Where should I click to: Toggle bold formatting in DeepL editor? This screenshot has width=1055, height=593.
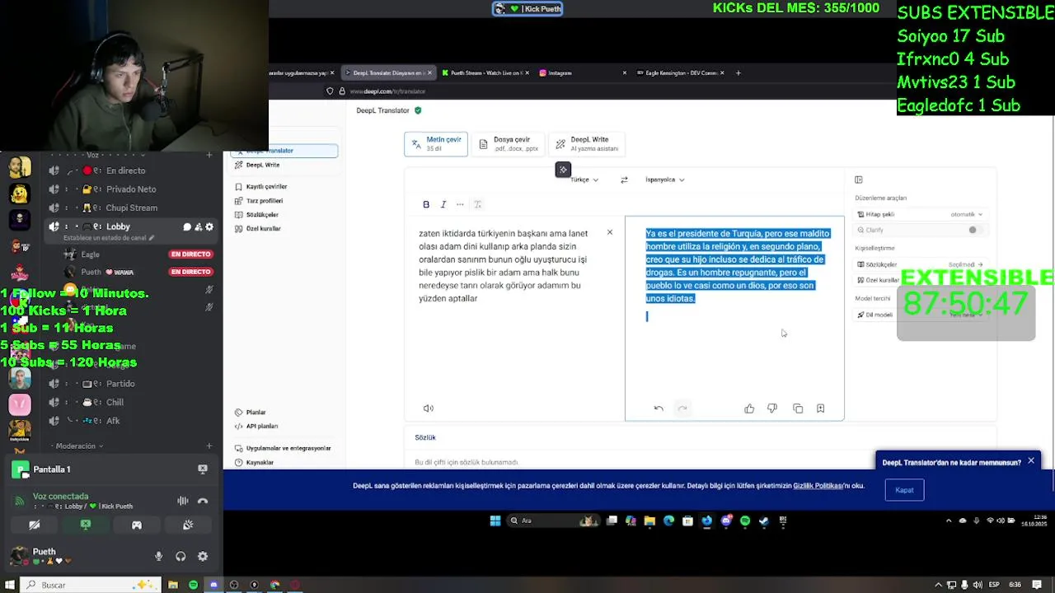pos(426,204)
